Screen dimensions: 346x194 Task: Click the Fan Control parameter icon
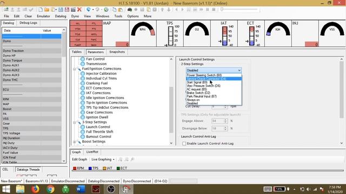(x=83, y=59)
